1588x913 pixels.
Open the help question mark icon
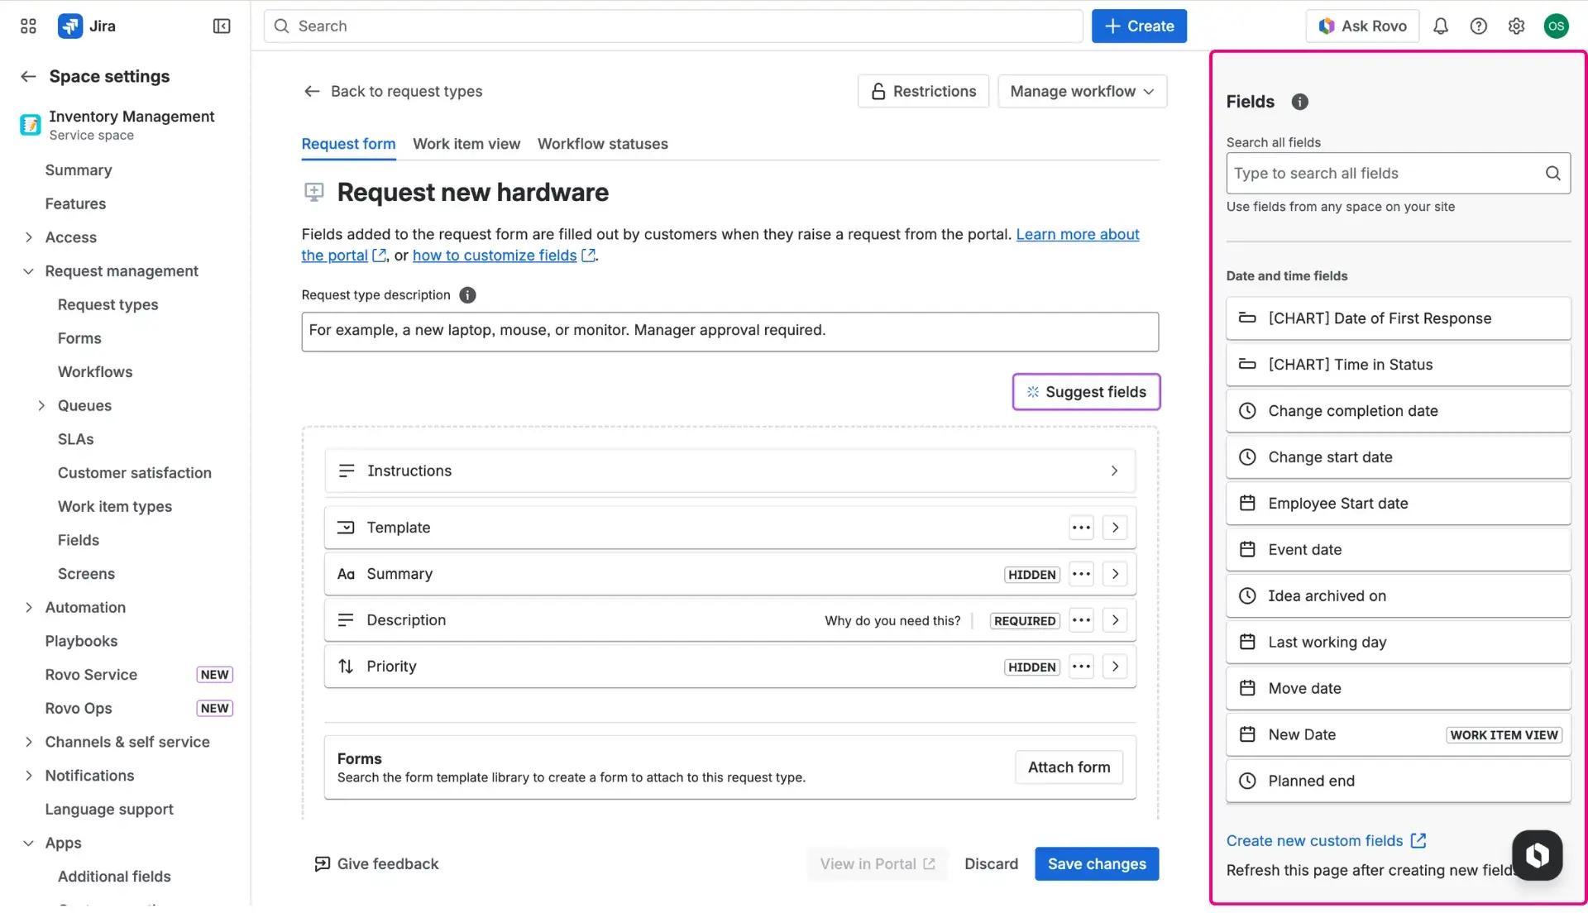1479,26
